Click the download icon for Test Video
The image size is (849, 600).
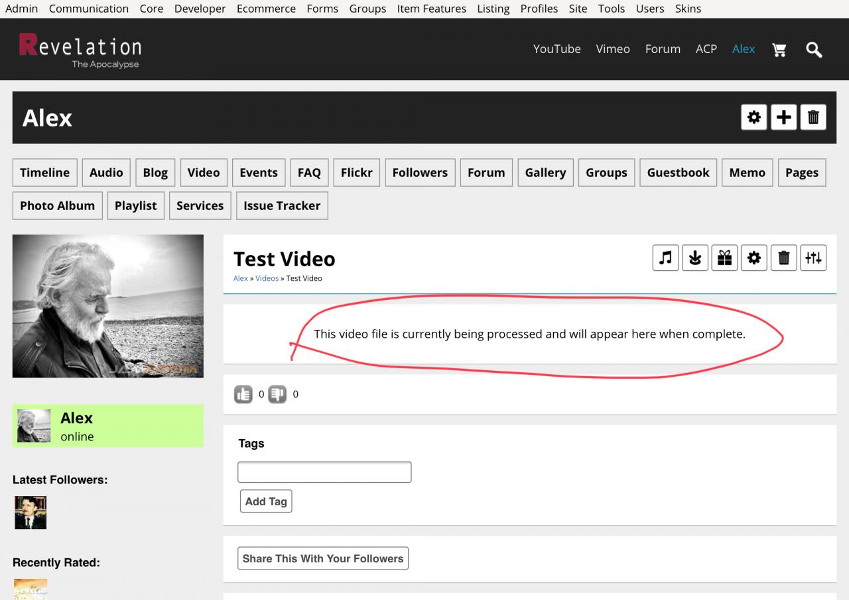click(695, 258)
